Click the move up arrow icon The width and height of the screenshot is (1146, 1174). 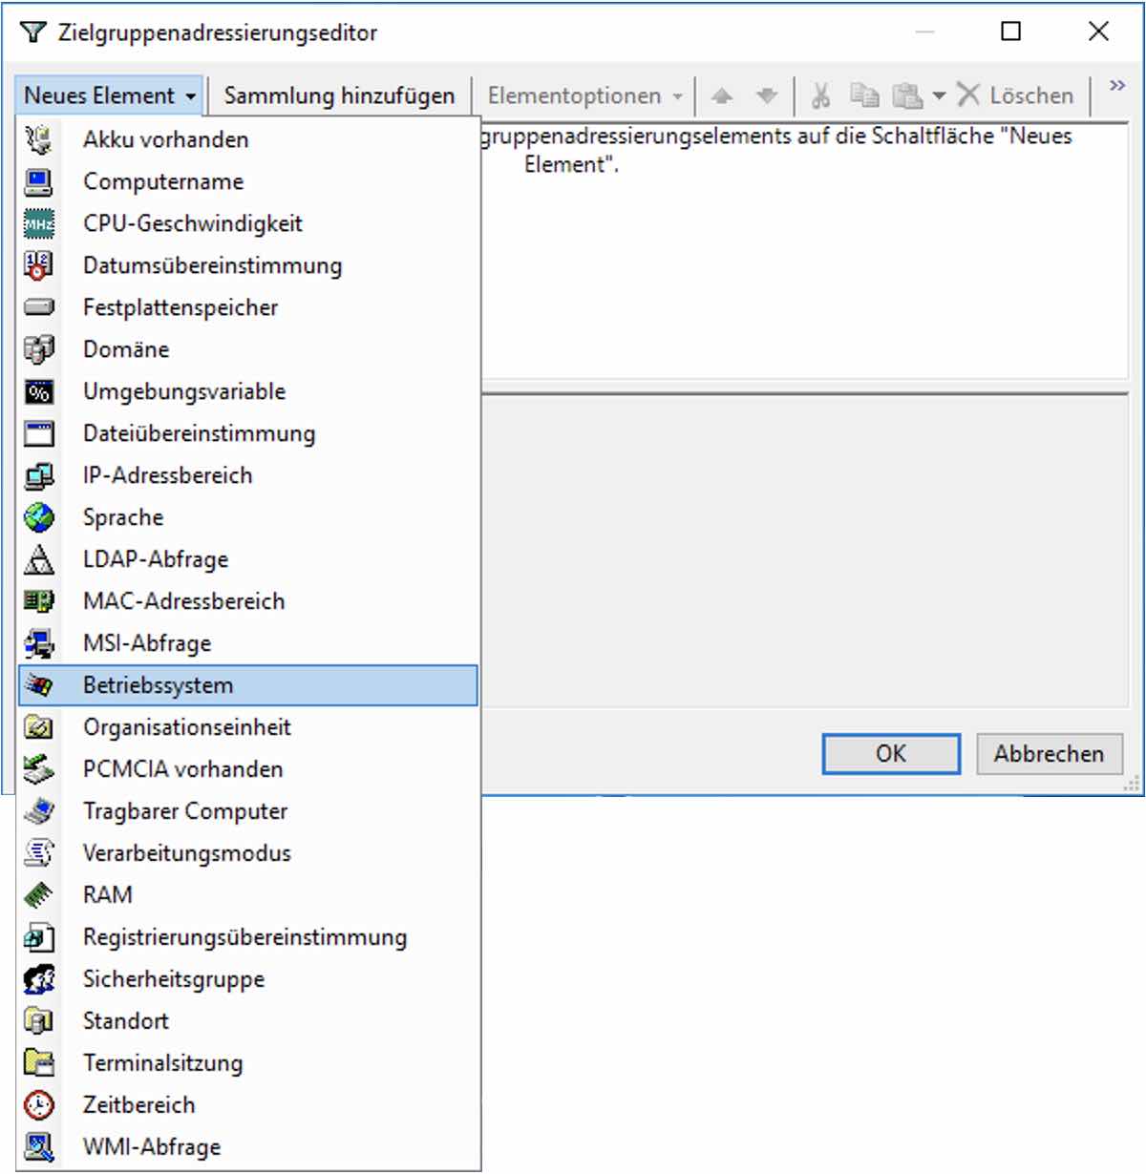[722, 95]
